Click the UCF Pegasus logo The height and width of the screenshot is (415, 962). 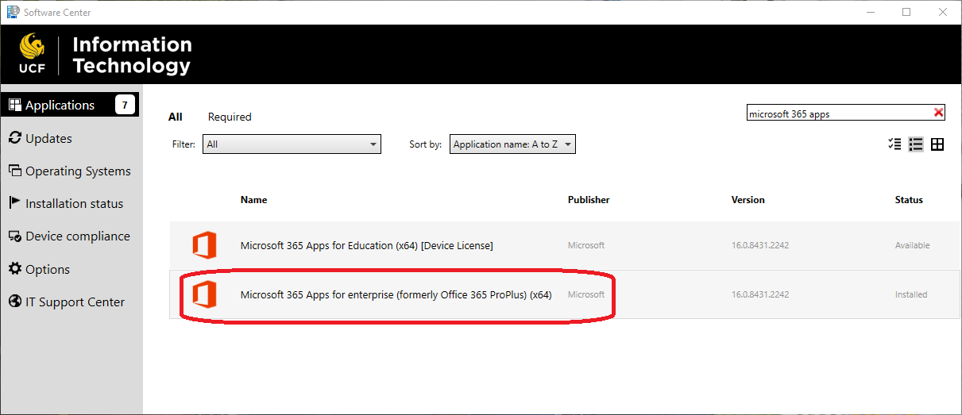click(x=32, y=54)
